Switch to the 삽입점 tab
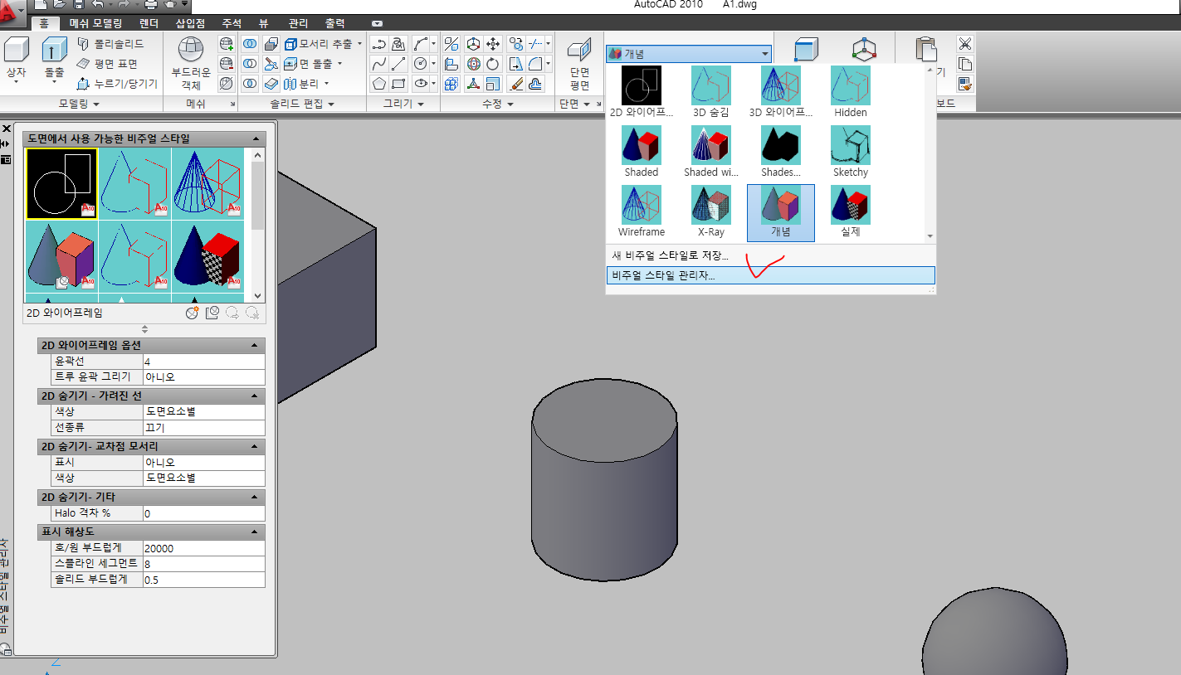This screenshot has height=675, width=1181. pos(191,24)
